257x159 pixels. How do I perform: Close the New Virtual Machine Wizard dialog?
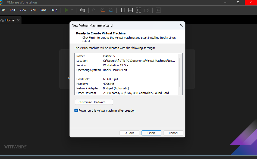pos(181,25)
